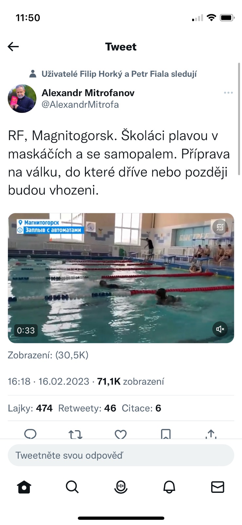This screenshot has width=242, height=525.
Task: Open the Spaces microphone tab
Action: 121,487
